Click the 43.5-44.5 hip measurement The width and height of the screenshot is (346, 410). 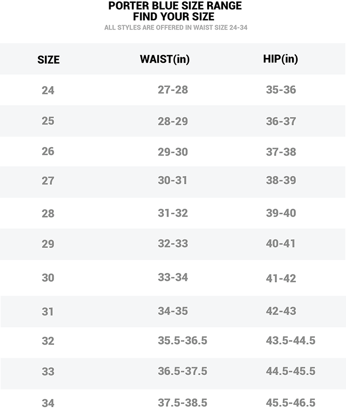click(x=291, y=341)
